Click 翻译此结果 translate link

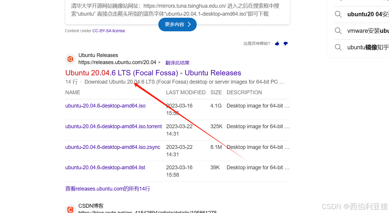[178, 63]
